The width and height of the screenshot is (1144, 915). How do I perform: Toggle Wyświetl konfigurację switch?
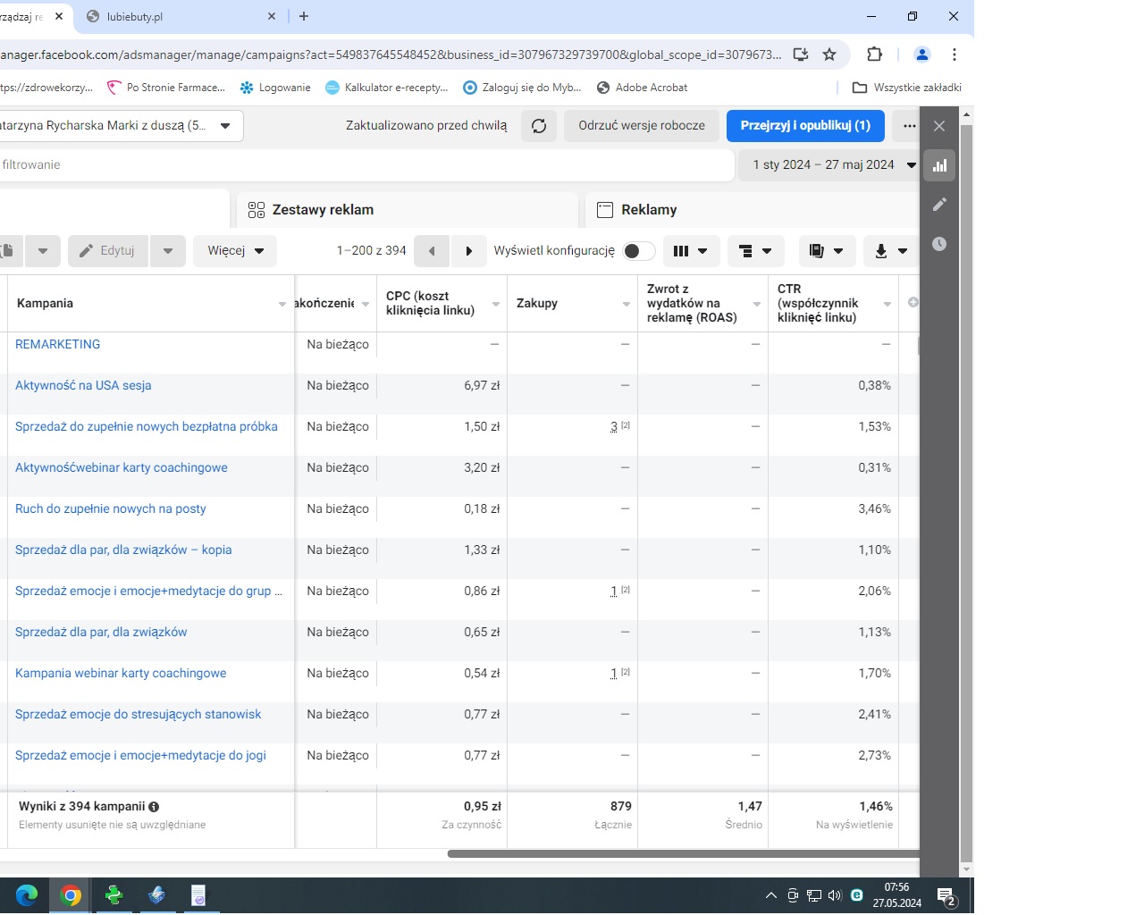(639, 251)
